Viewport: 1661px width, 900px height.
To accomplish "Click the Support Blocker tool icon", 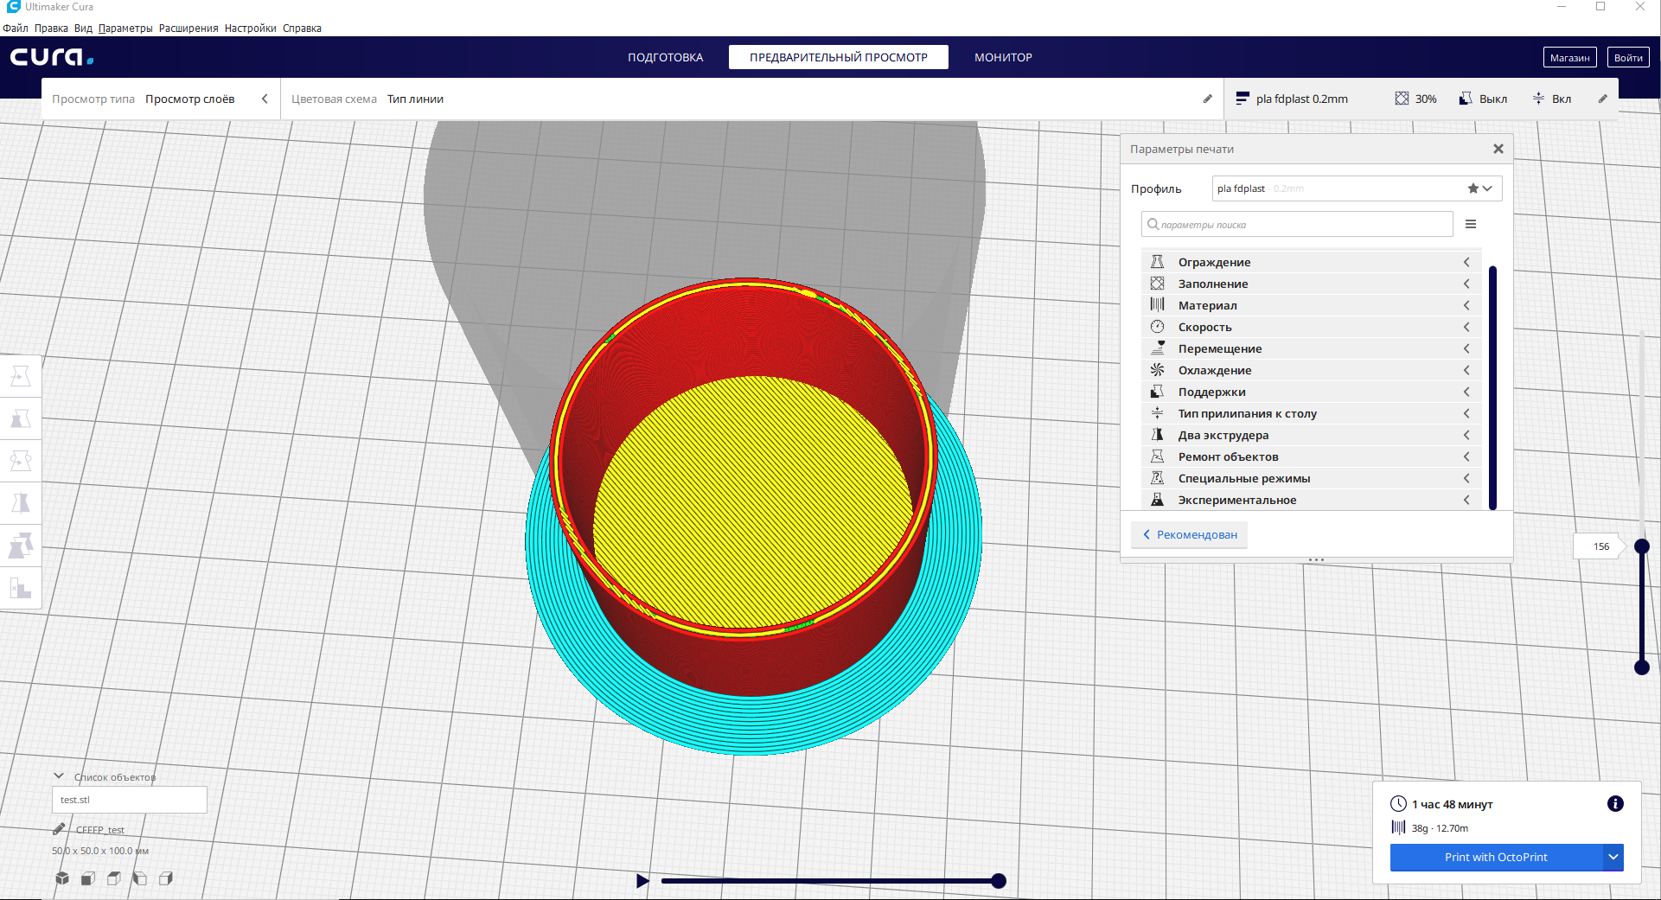I will pyautogui.click(x=21, y=589).
